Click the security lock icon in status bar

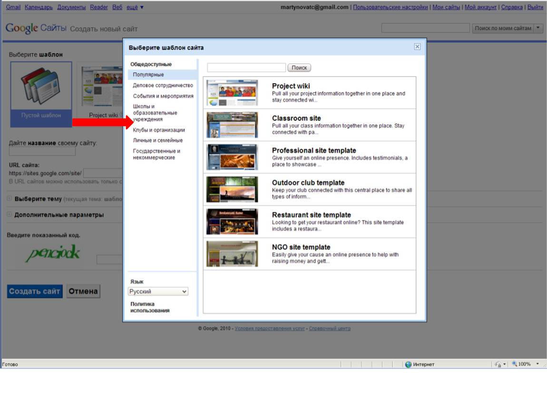point(498,364)
